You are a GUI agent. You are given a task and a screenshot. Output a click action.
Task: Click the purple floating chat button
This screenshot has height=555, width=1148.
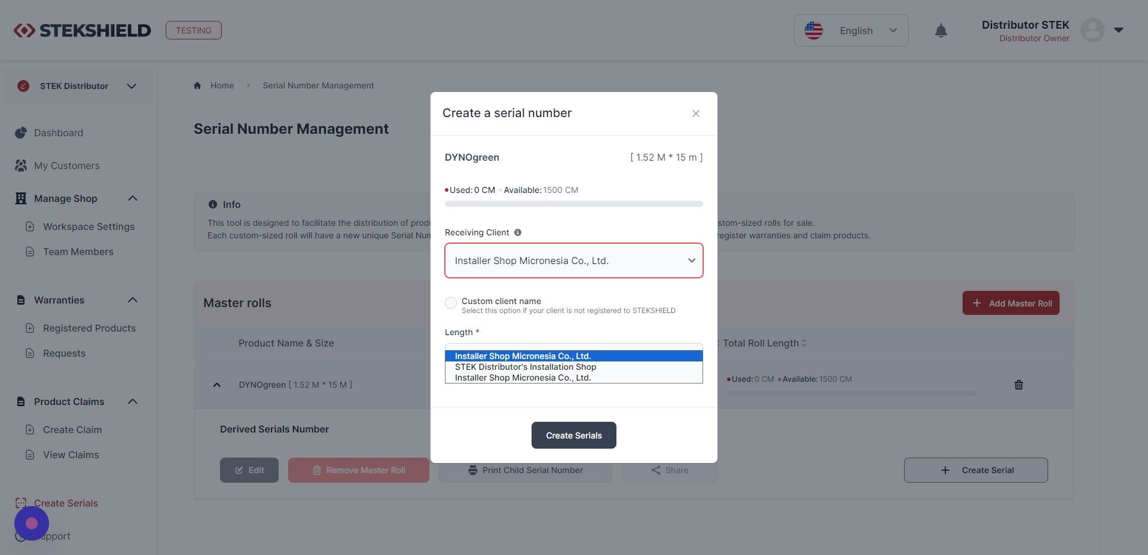pos(32,523)
